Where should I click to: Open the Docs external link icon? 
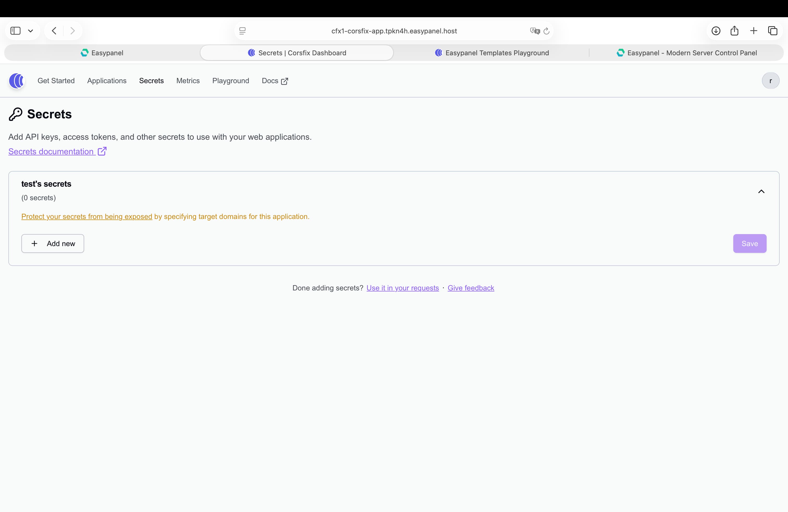pos(284,81)
